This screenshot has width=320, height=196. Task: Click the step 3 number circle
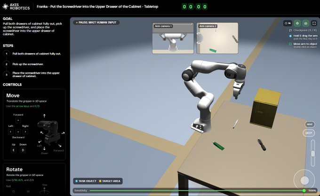7,75
